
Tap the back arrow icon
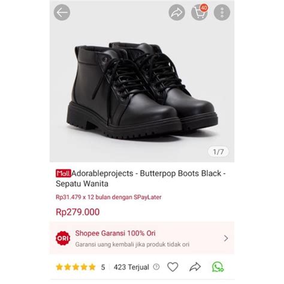point(62,13)
